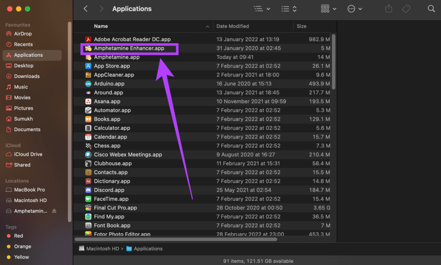The image size is (441, 265).
Task: Select FaceTime.app icon
Action: tap(88, 199)
